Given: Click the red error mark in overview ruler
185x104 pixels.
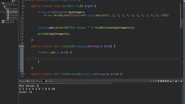Looking at the screenshot, I should [x=182, y=78].
